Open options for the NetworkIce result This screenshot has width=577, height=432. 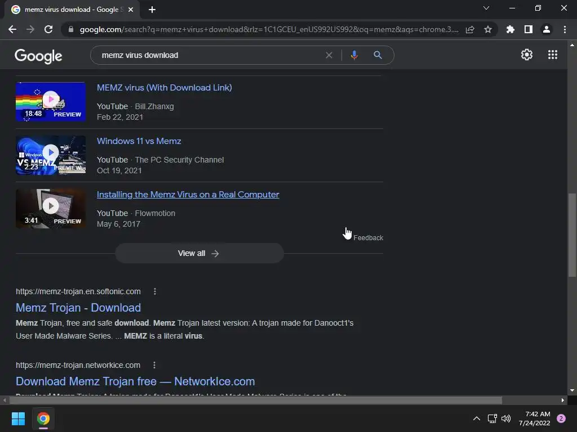(x=154, y=365)
